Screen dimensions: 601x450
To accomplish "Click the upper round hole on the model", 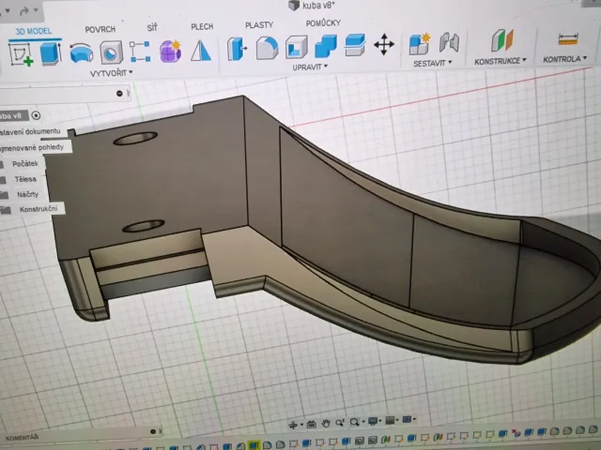I will [x=135, y=138].
